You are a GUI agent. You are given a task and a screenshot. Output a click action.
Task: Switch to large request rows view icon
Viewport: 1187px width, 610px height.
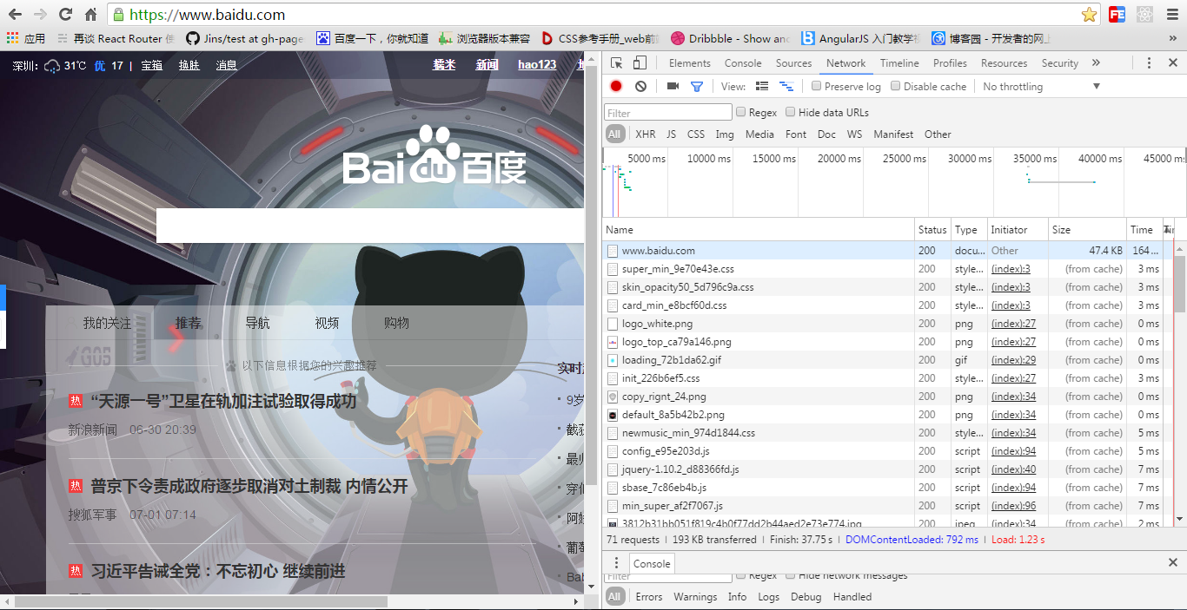click(x=762, y=87)
